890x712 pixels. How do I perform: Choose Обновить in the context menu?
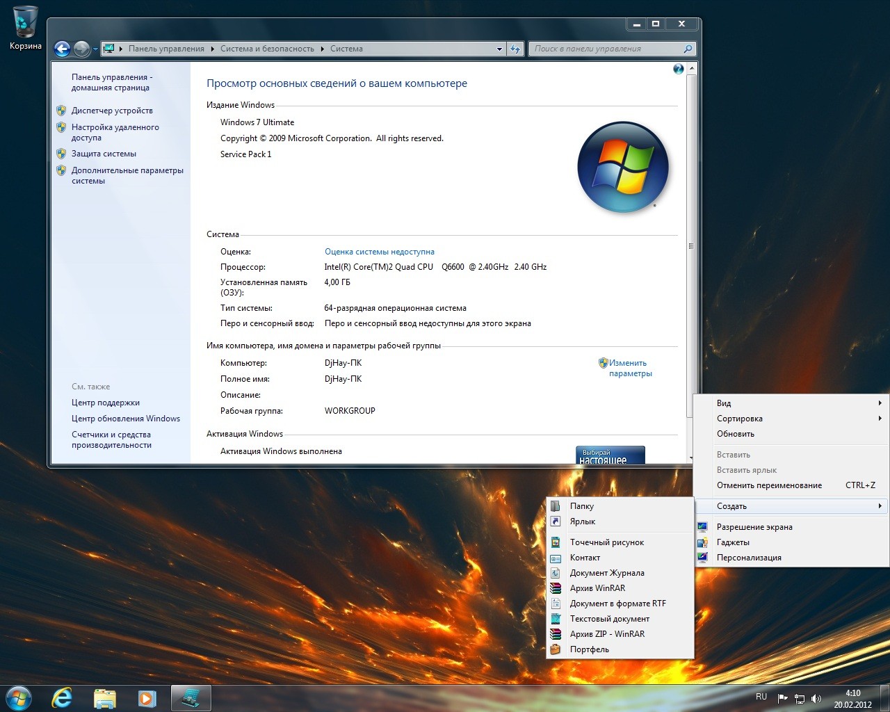(x=791, y=434)
